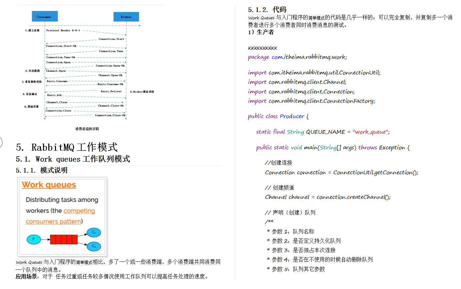Click the '参数 3: 是否独占本次连接' line
The height and width of the screenshot is (289, 461).
(x=301, y=250)
